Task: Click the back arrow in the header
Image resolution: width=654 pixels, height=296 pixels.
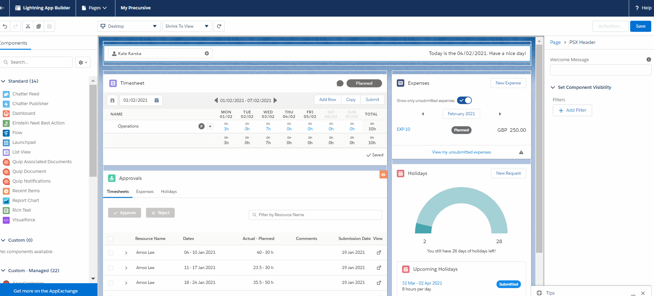Action: 2,8
